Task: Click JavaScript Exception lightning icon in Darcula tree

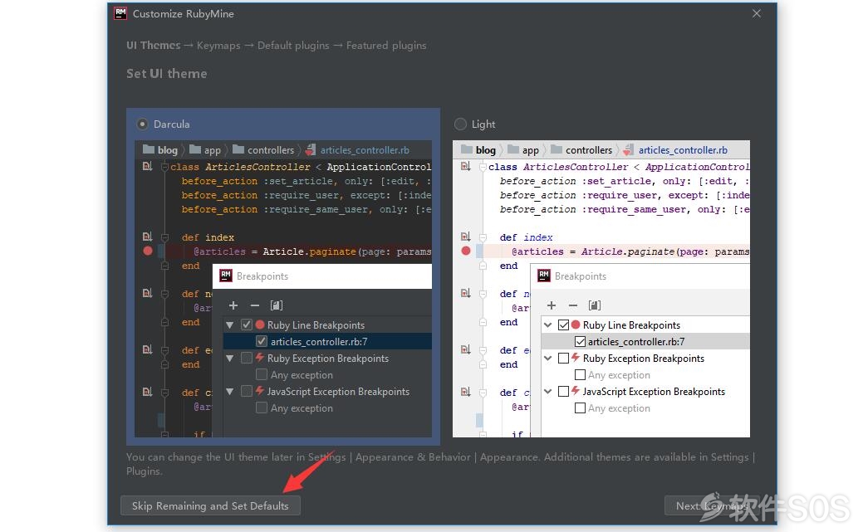Action: point(260,391)
